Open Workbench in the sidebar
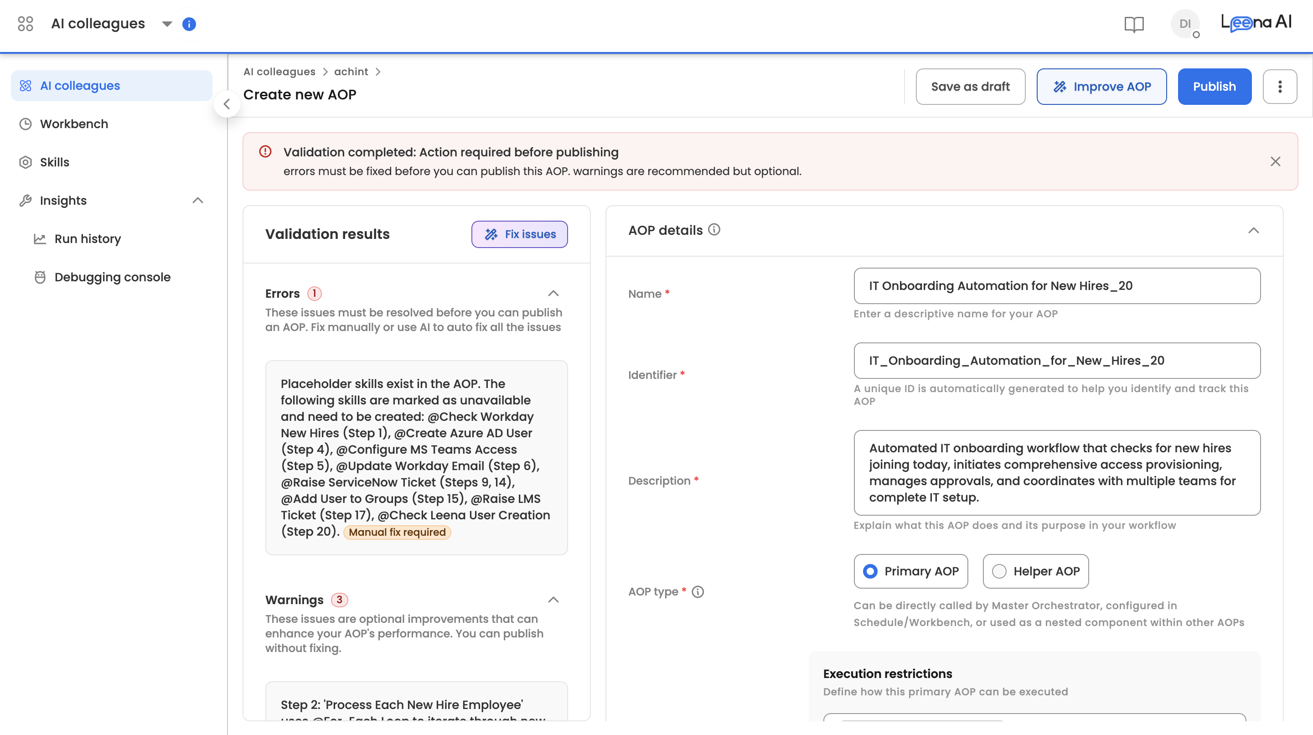Image resolution: width=1313 pixels, height=735 pixels. coord(74,124)
